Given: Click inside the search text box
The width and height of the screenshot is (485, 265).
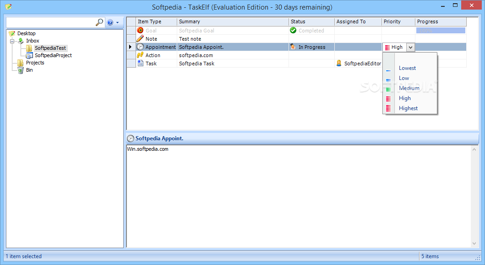Looking at the screenshot, I should pos(51,22).
